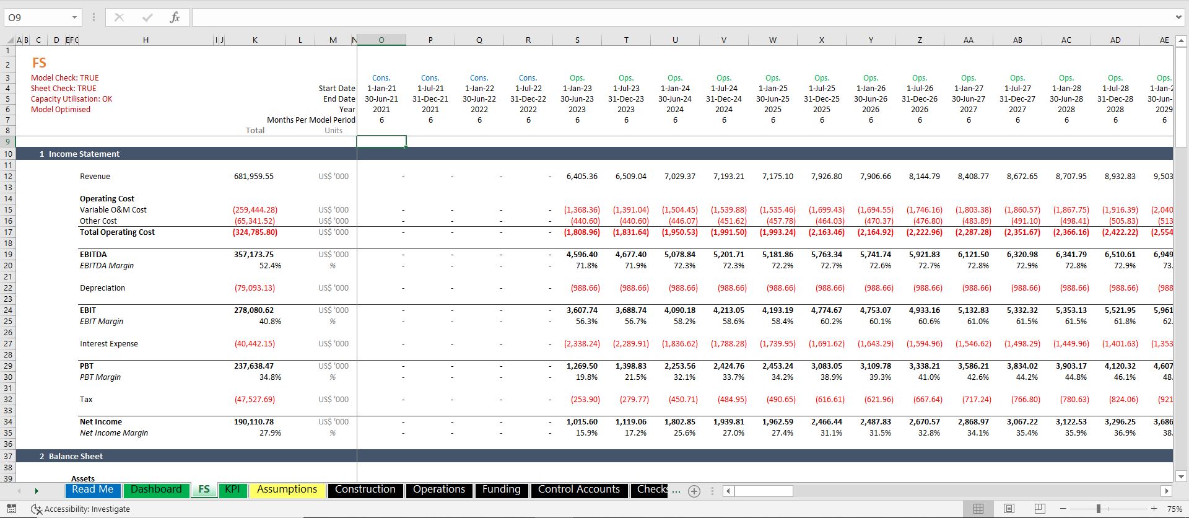The image size is (1189, 518).
Task: Click the next sheet tab navigation arrow
Action: 37,491
